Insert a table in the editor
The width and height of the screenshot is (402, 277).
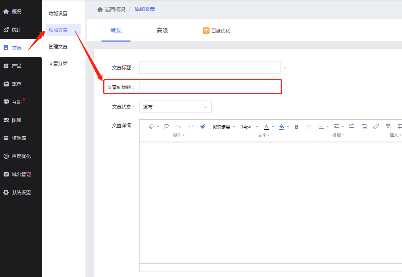click(400, 127)
